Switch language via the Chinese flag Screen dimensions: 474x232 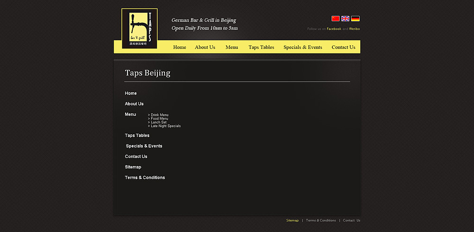click(336, 19)
